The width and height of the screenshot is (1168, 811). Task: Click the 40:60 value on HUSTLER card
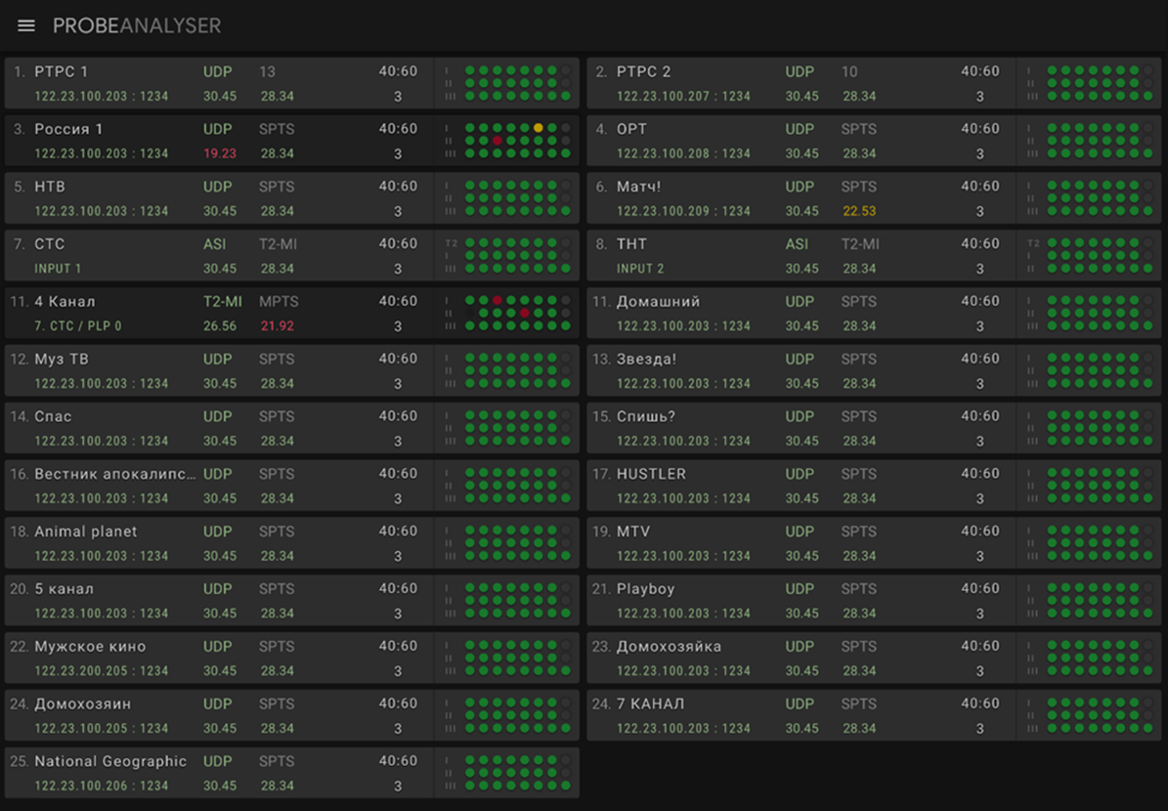(979, 474)
